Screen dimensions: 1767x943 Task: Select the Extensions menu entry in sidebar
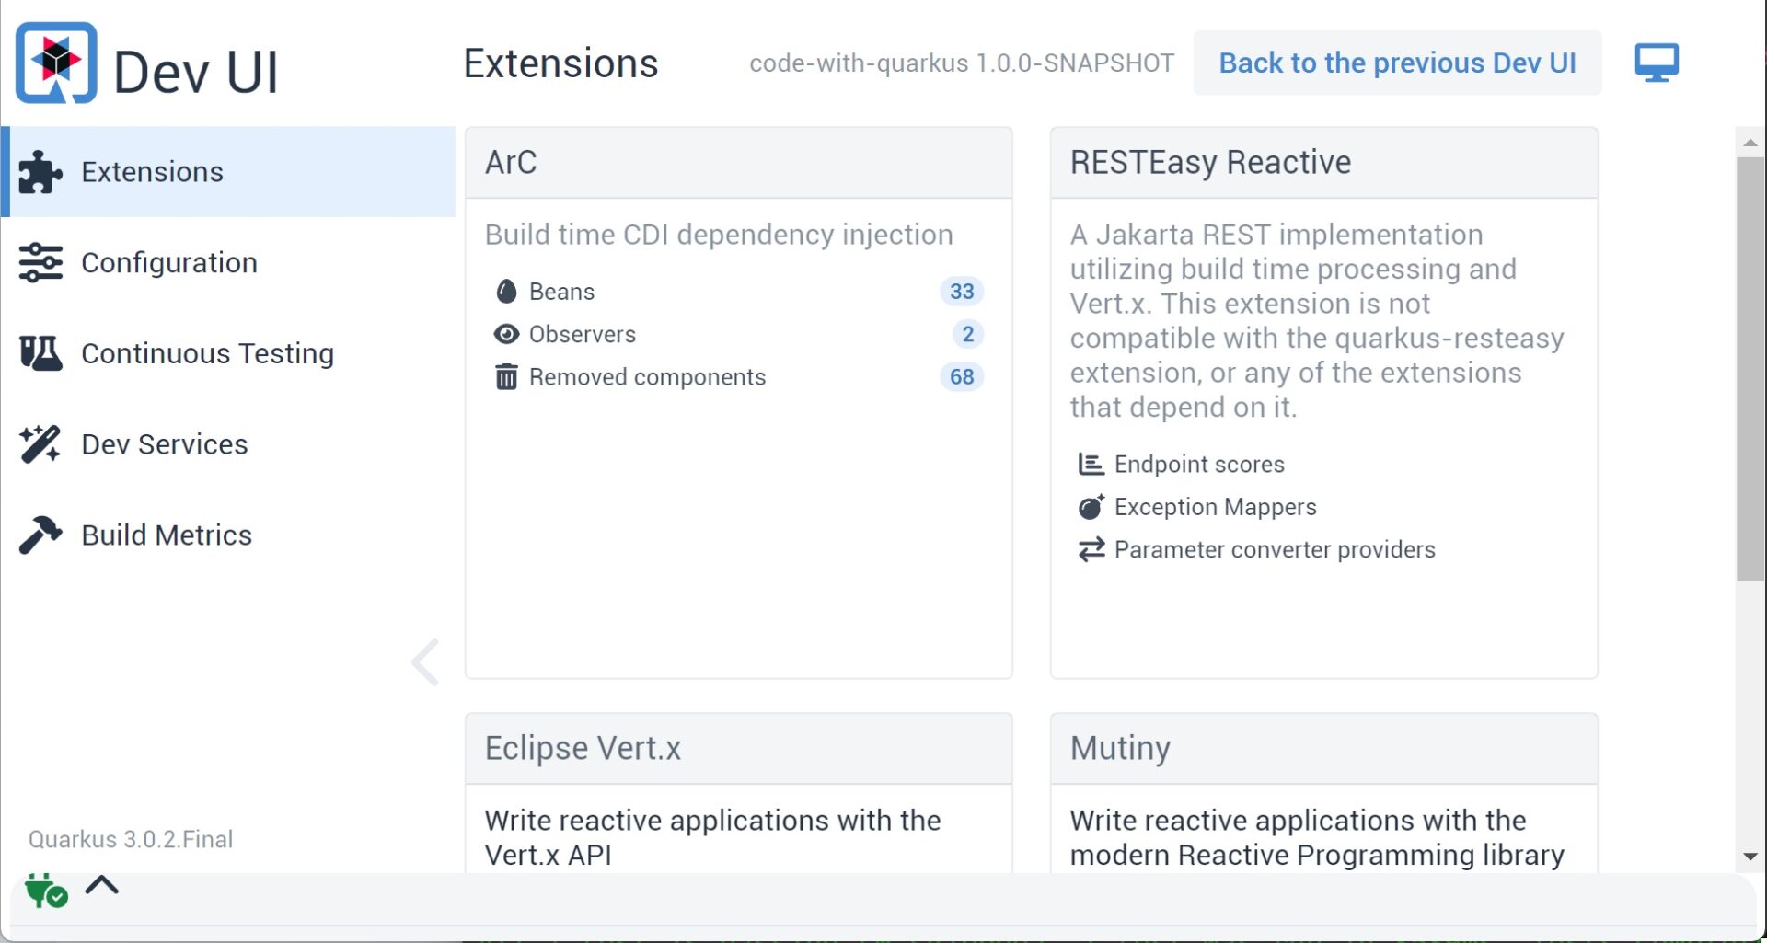click(152, 171)
